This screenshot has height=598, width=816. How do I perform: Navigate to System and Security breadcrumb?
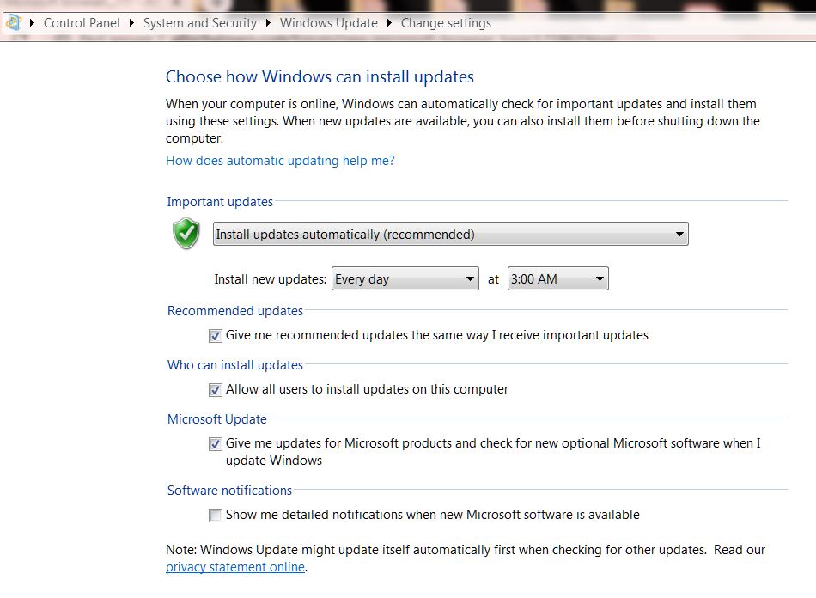(200, 23)
